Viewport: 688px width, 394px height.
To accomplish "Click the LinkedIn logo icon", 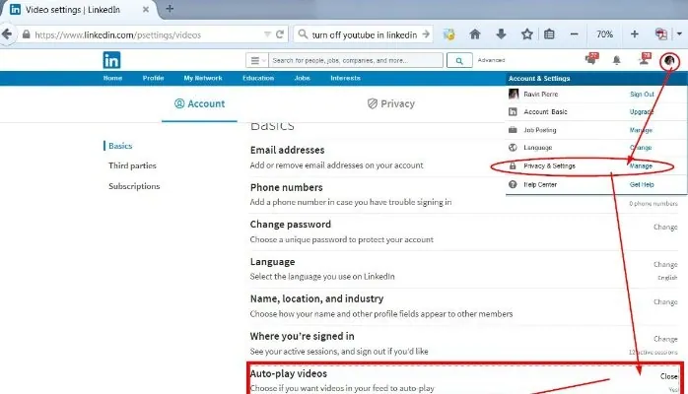I will pyautogui.click(x=111, y=60).
